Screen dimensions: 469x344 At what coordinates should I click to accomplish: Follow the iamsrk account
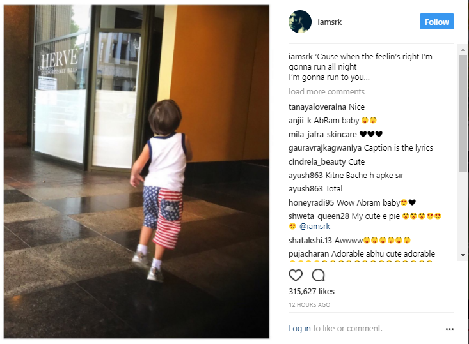(x=437, y=22)
